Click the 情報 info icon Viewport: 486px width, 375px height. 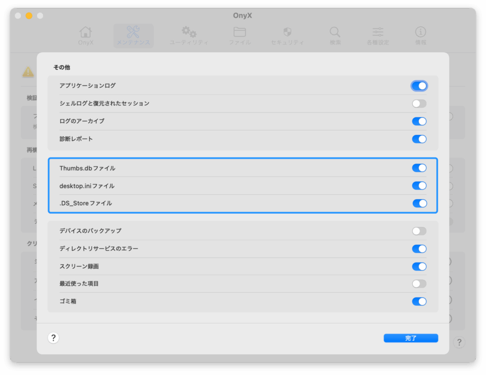click(421, 33)
